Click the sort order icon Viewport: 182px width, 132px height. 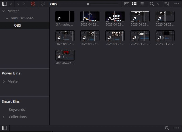(x=167, y=4)
